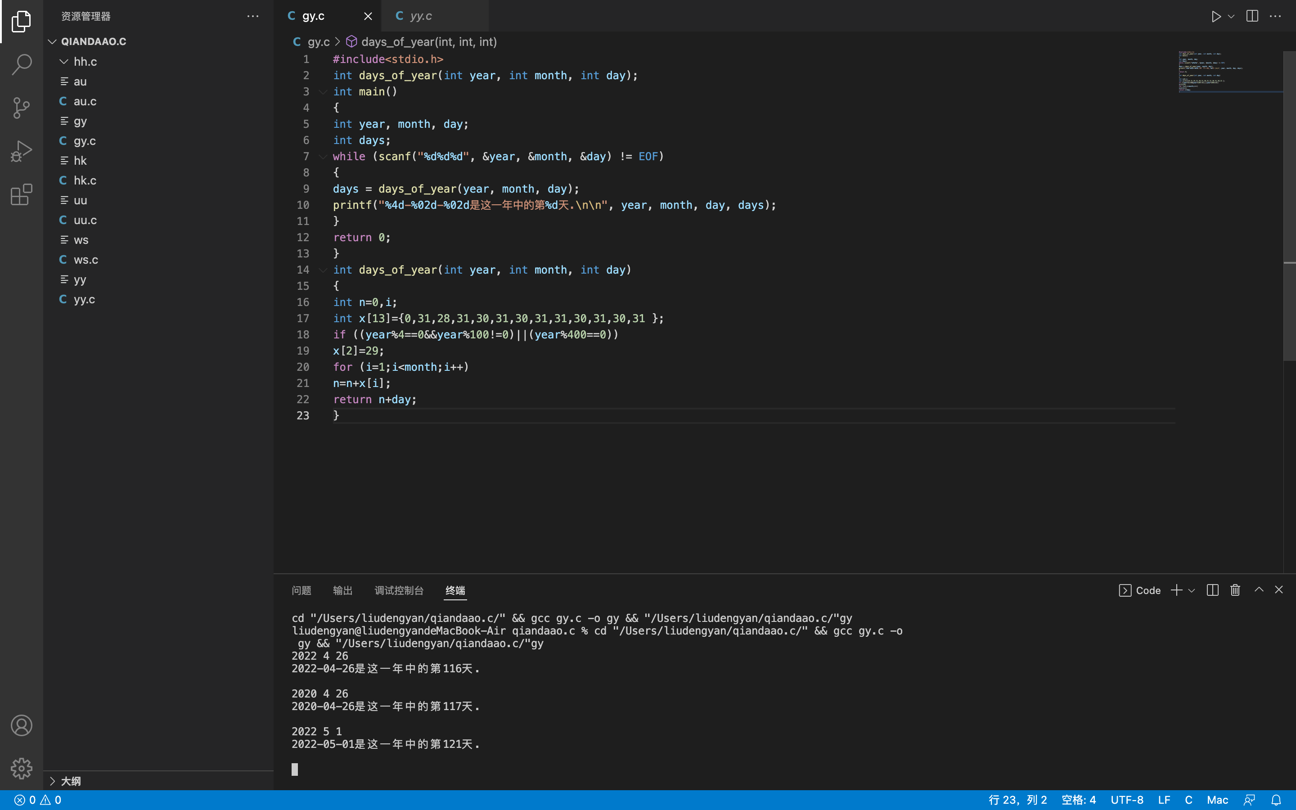Open the notifications bell in status bar
Viewport: 1296px width, 810px height.
[1276, 800]
